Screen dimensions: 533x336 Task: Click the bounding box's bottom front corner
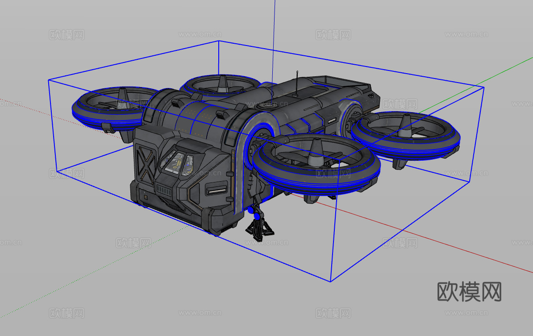point(330,281)
